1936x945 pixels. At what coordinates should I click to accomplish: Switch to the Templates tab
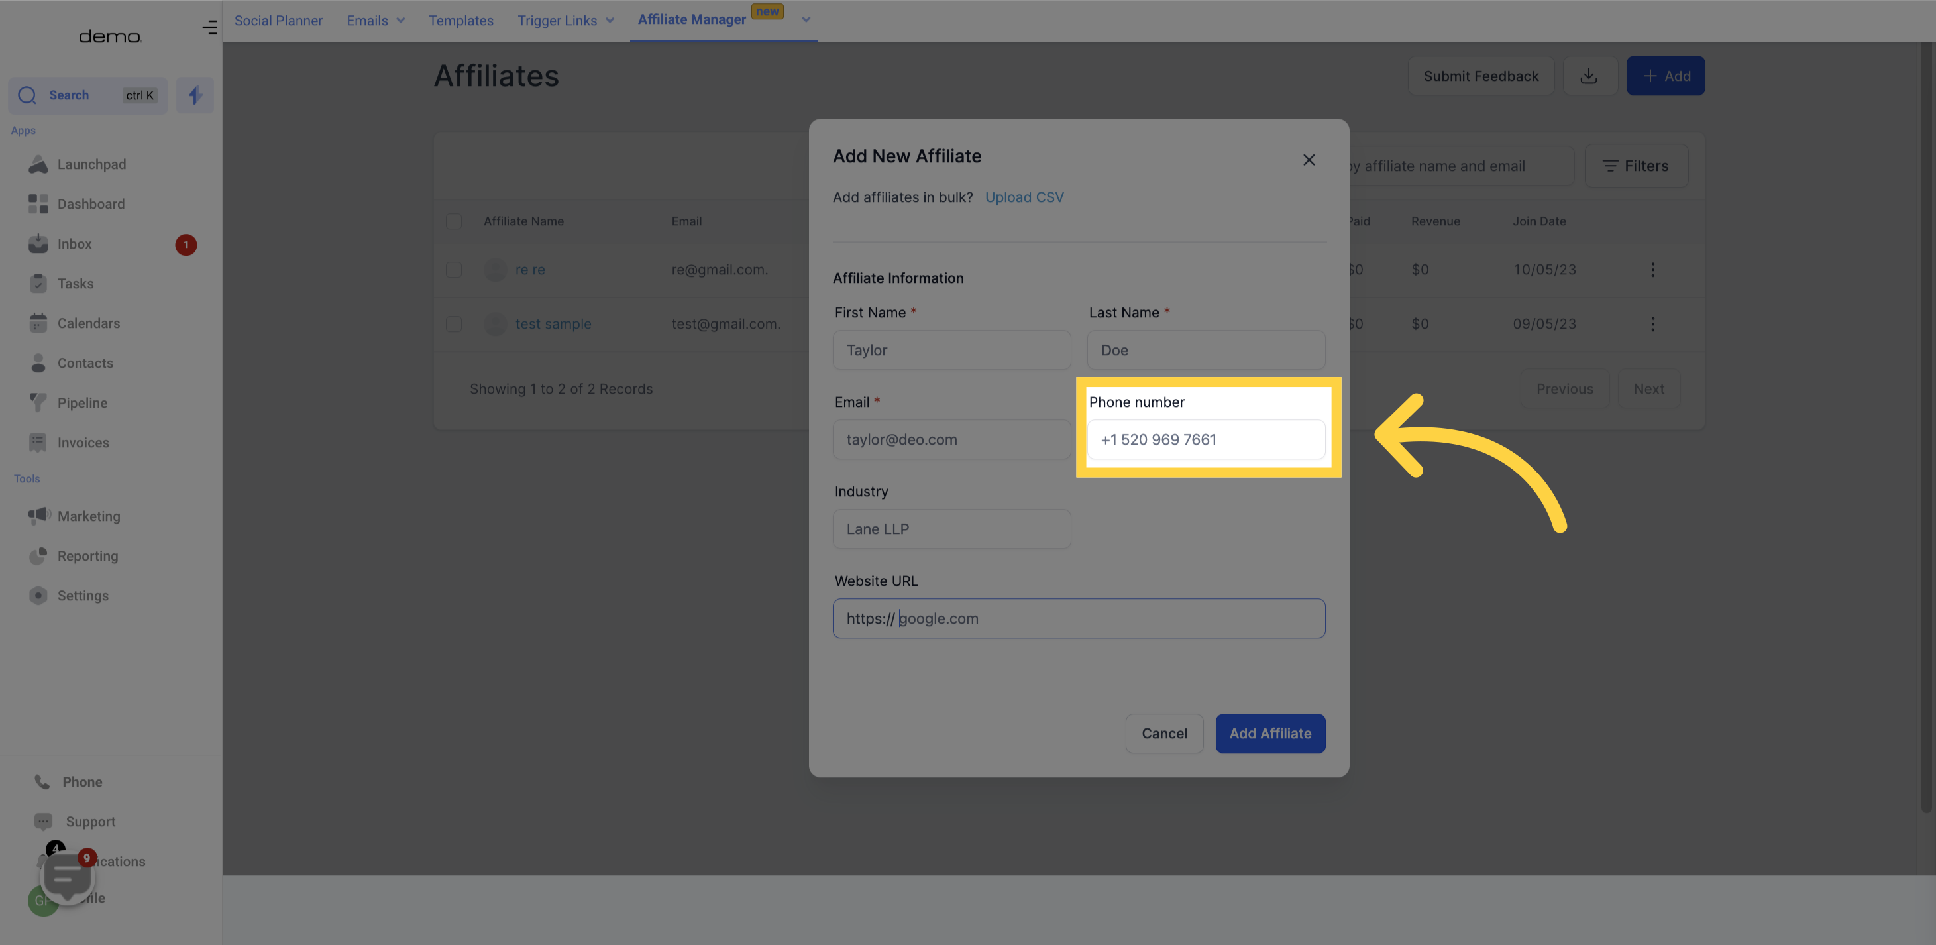[460, 21]
